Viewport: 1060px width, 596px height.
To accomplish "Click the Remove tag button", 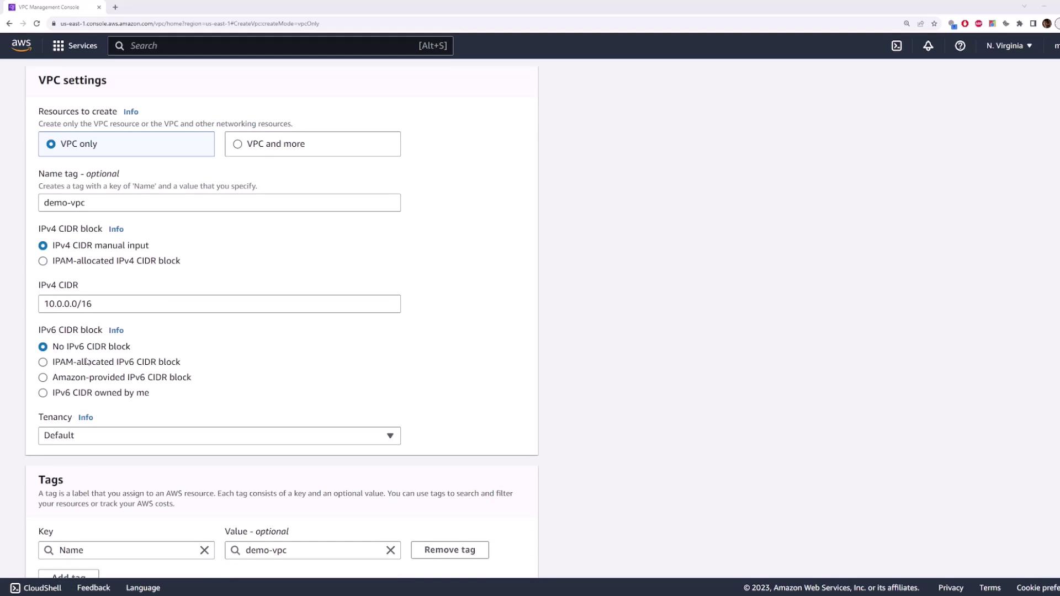I will pyautogui.click(x=449, y=550).
